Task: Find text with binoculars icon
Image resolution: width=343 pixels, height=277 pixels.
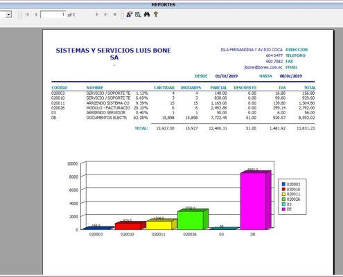Action: (147, 15)
